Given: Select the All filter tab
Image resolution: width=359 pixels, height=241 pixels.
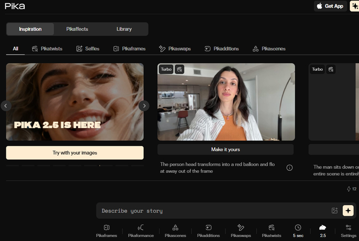Looking at the screenshot, I should click(x=16, y=49).
